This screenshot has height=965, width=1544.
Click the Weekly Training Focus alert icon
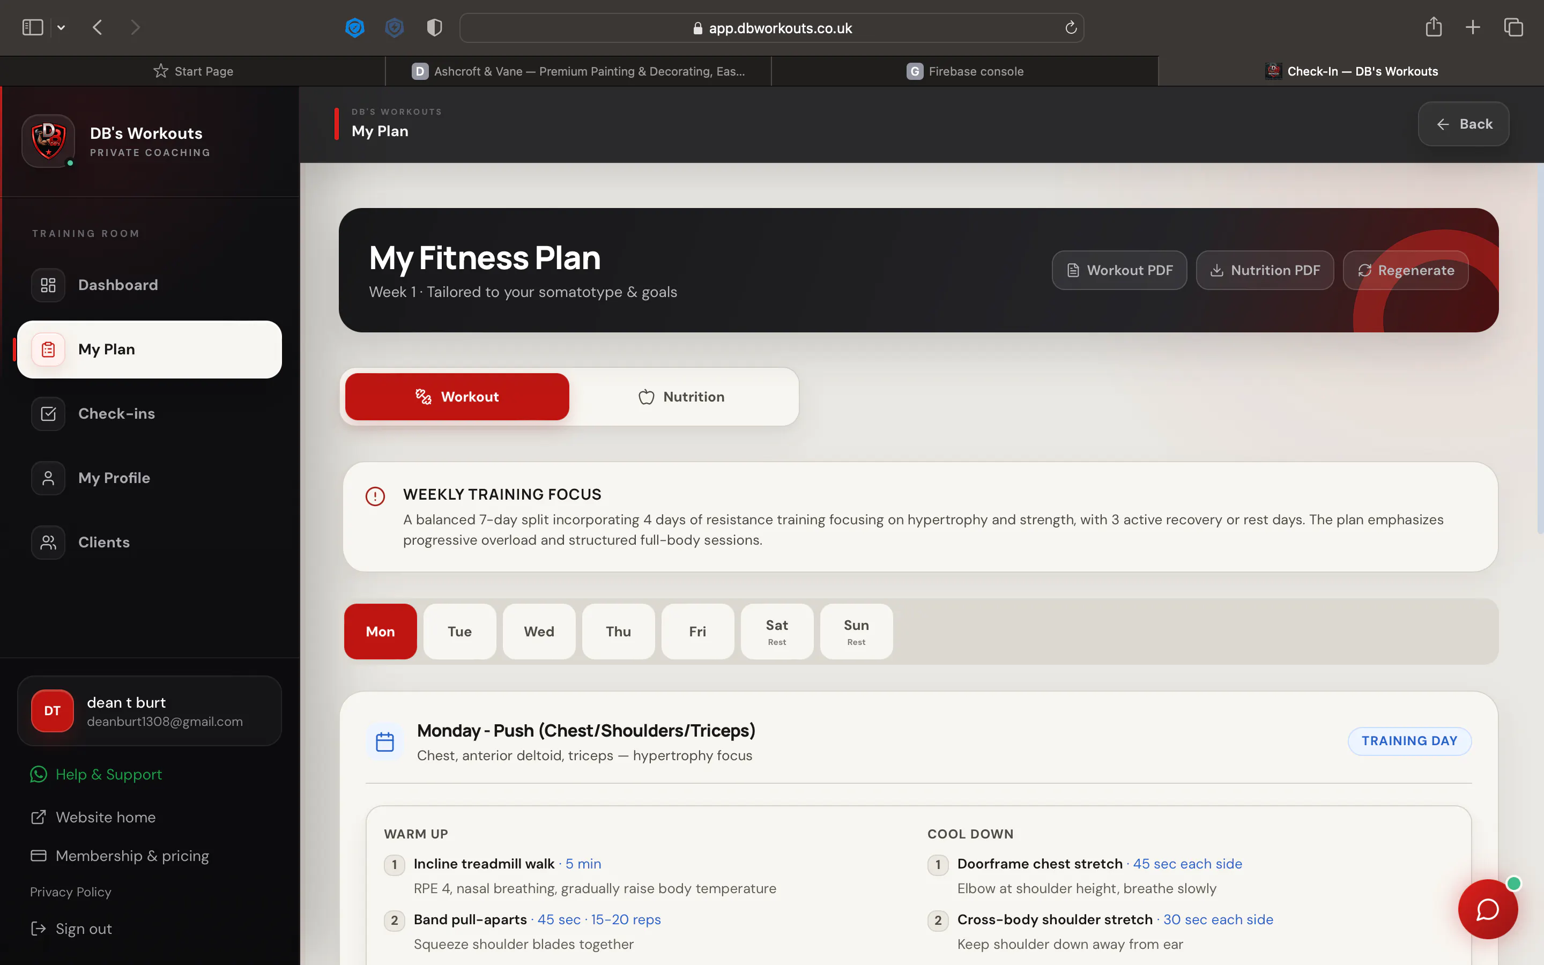(x=375, y=496)
